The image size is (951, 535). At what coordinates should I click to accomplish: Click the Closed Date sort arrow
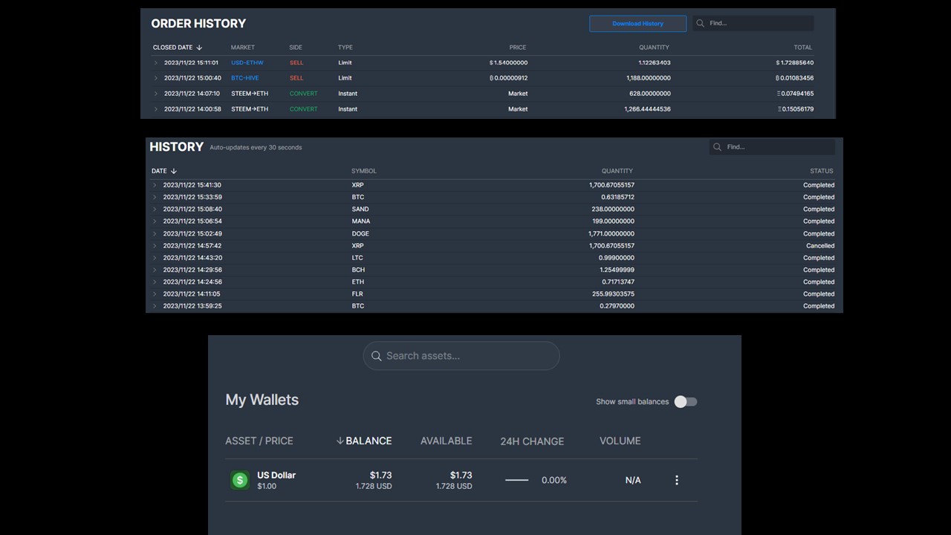[199, 48]
